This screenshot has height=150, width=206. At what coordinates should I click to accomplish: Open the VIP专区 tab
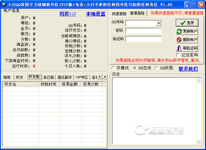(82, 77)
